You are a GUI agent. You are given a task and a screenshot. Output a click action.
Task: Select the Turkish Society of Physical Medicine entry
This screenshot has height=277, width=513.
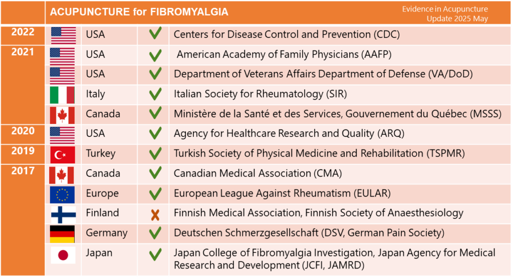click(x=319, y=153)
